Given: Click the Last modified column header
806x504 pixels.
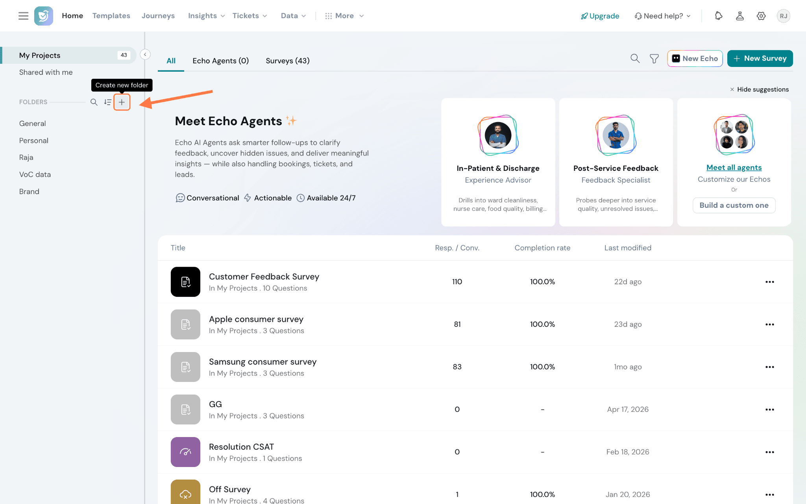Looking at the screenshot, I should 628,248.
